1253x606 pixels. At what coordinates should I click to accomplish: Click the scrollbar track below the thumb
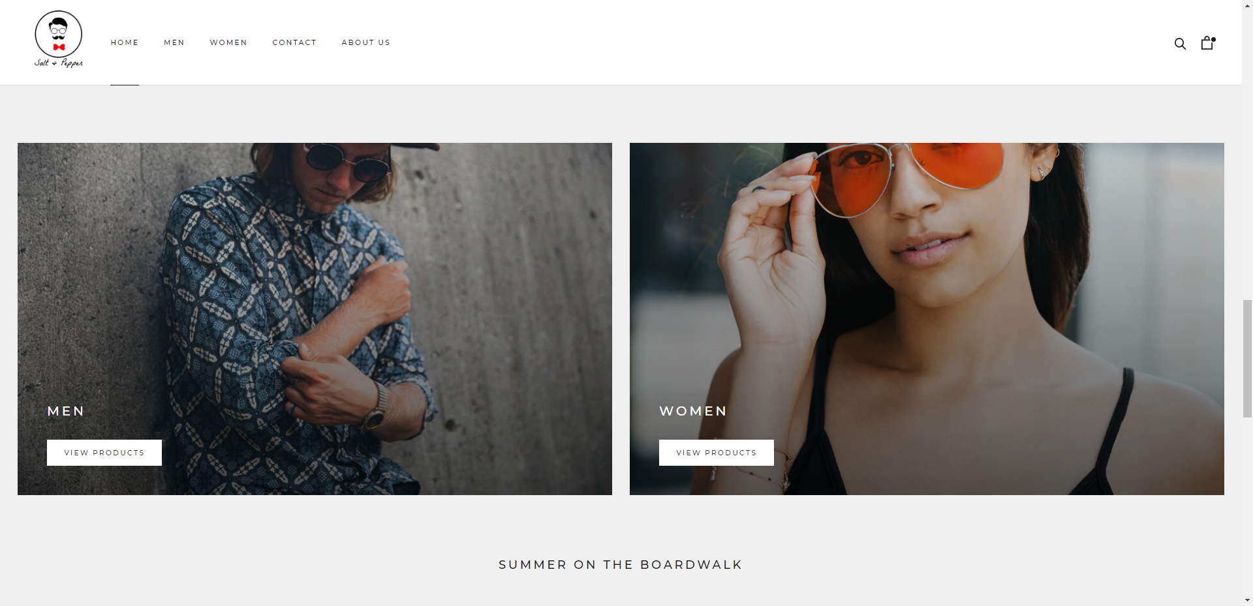[x=1247, y=506]
